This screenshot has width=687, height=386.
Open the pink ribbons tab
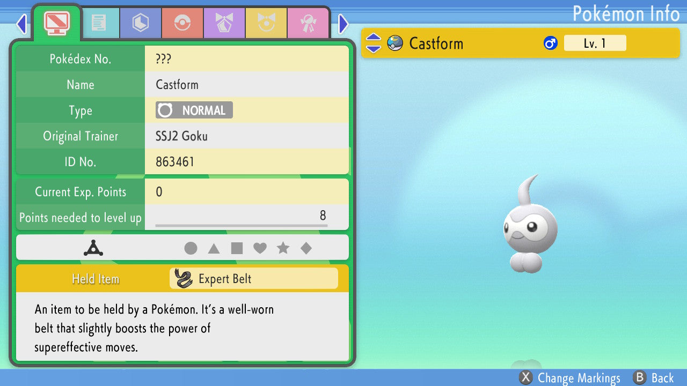coord(308,23)
